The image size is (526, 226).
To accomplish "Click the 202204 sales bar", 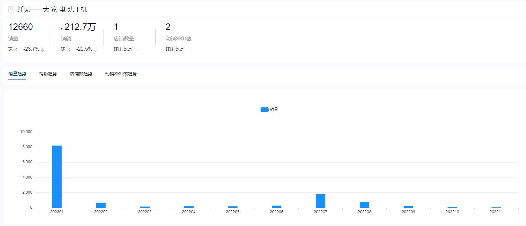I will pyautogui.click(x=188, y=207).
